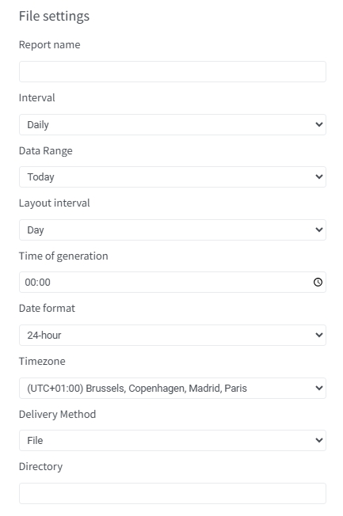Click the 00:00 time value field
This screenshot has width=343, height=516.
173,282
